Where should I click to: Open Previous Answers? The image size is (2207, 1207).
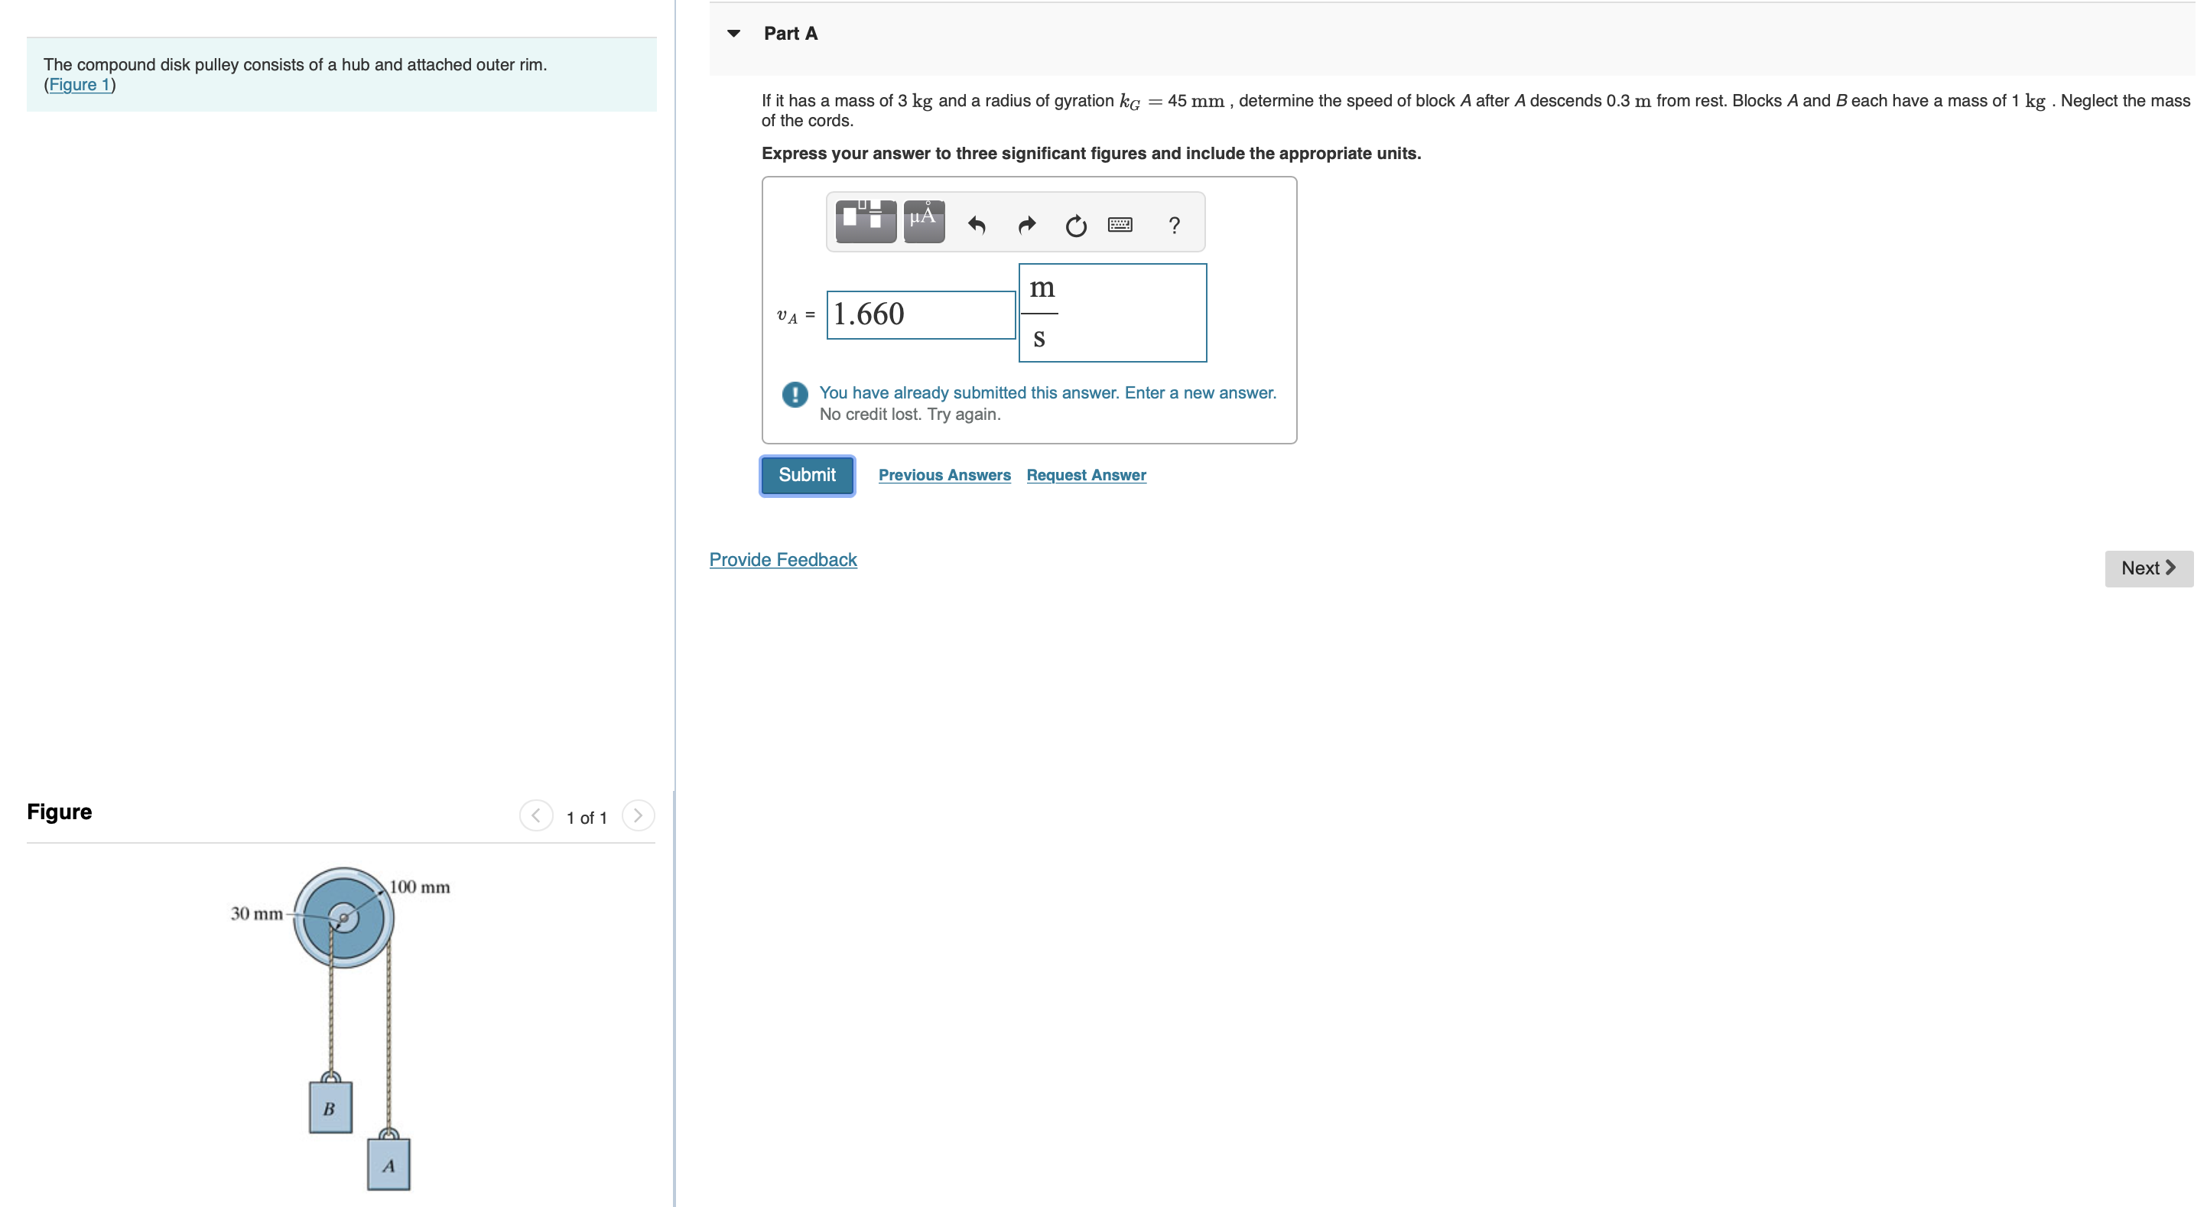click(x=944, y=475)
